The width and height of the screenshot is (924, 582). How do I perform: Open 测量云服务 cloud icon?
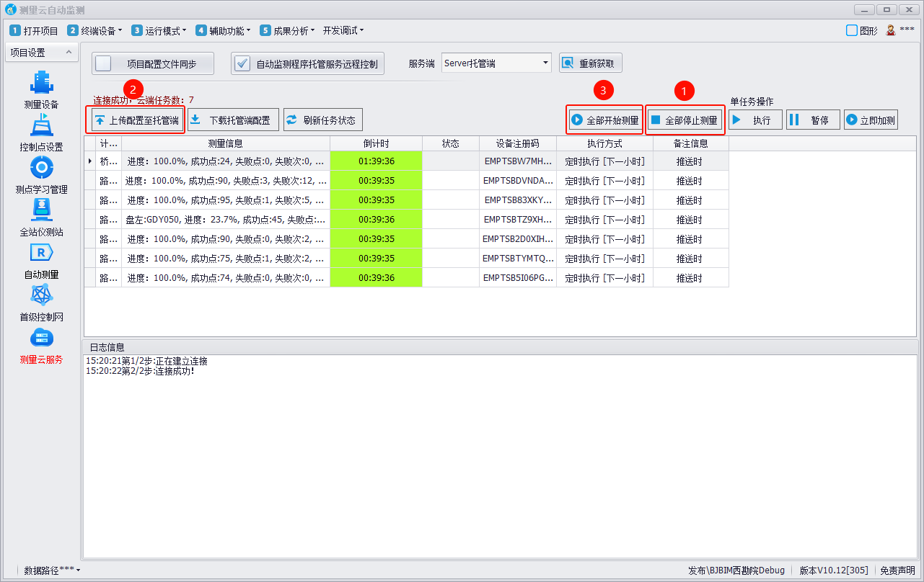tap(41, 339)
